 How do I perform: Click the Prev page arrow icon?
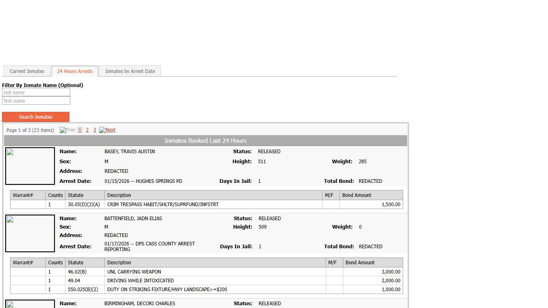click(63, 130)
